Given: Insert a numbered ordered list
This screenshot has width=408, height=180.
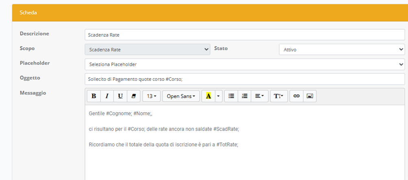Looking at the screenshot, I should tap(244, 96).
